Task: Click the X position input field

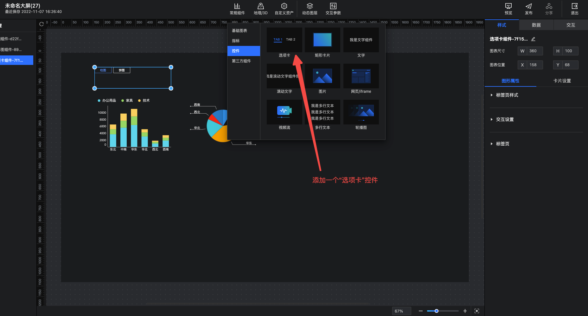Action: (x=535, y=65)
